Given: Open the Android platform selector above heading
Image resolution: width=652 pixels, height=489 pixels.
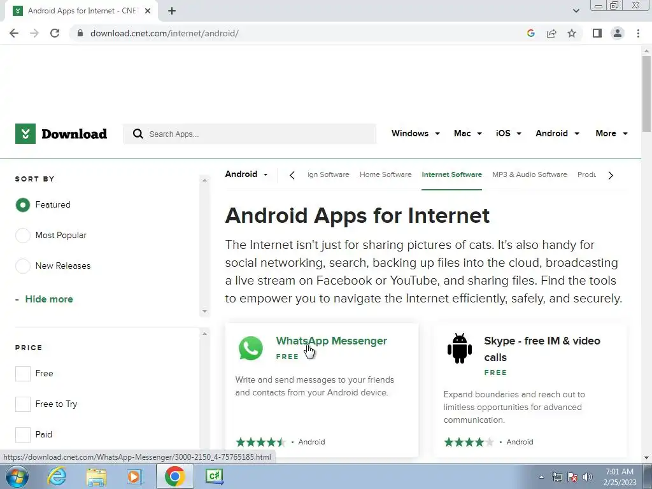Looking at the screenshot, I should coord(246,174).
